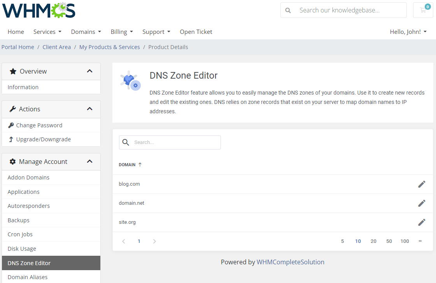The image size is (436, 283).
Task: Open the shopping cart icon
Action: [423, 10]
